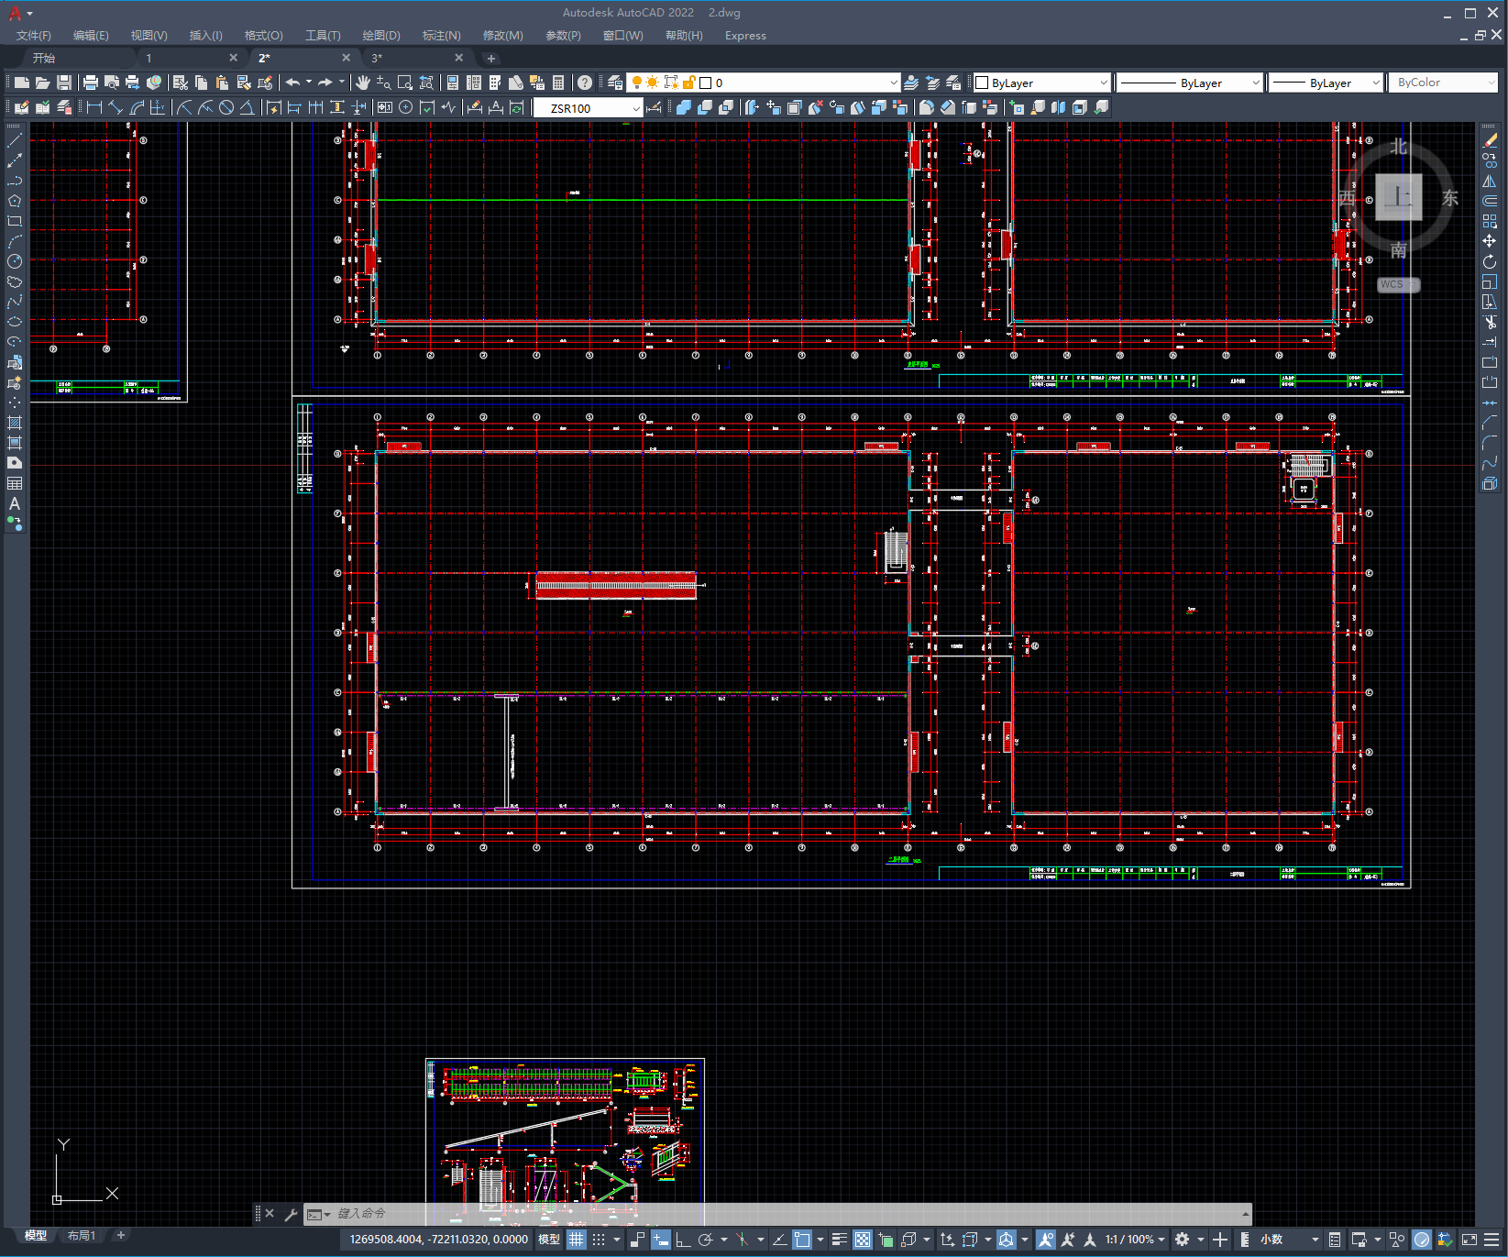
Task: Redo the last undone action
Action: (x=325, y=83)
